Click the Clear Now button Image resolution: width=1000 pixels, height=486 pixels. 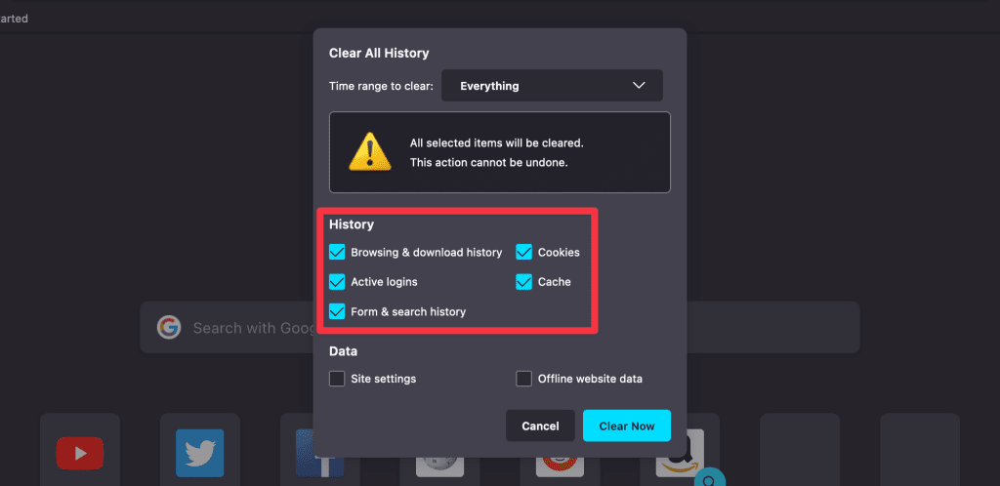626,425
